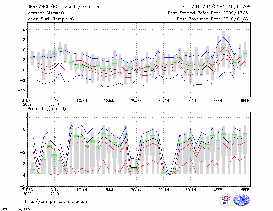
Task: Select 15JAN tick on temperature chart axis
Action: click(109, 101)
